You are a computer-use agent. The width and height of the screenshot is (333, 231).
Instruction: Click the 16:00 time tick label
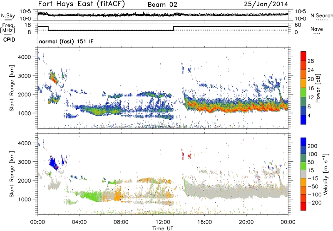coord(204,222)
